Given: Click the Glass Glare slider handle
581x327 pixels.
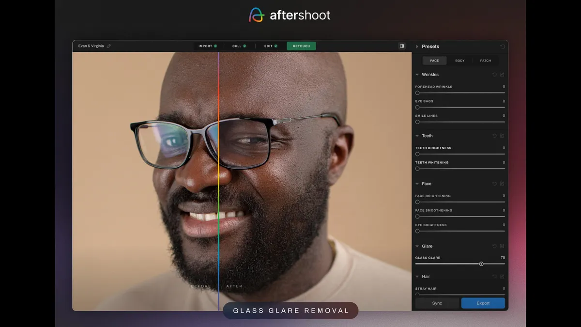Looking at the screenshot, I should pyautogui.click(x=481, y=264).
